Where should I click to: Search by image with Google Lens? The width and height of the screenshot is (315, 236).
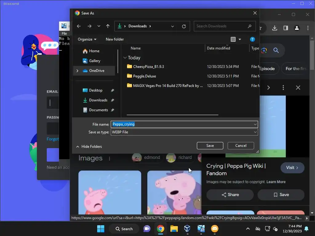point(264,50)
